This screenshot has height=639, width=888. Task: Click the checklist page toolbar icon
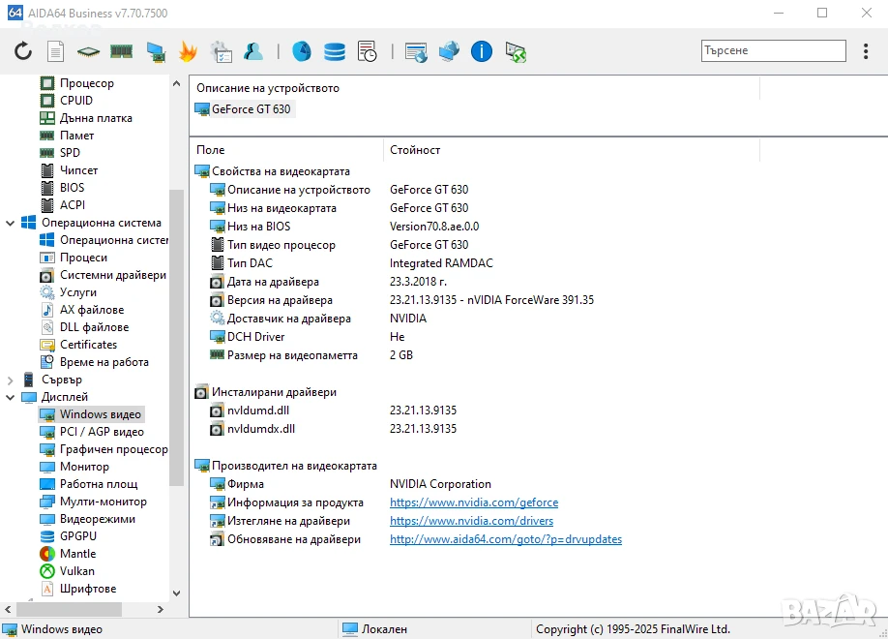221,51
